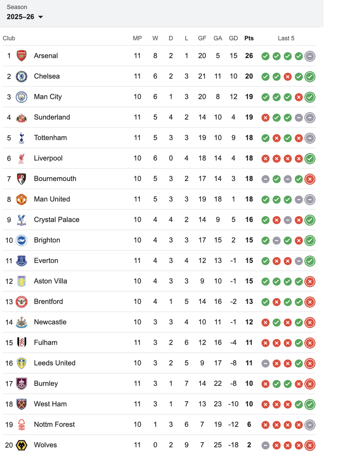Select the Nottm Forest row name
Image resolution: width=338 pixels, height=454 pixels.
(54, 424)
